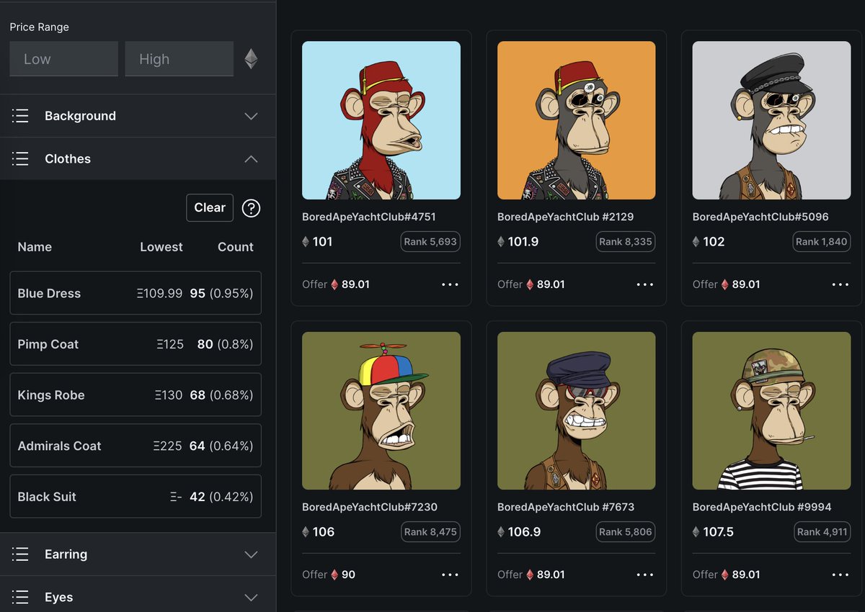Open the army helmet ape thumbnail #9994

[772, 410]
